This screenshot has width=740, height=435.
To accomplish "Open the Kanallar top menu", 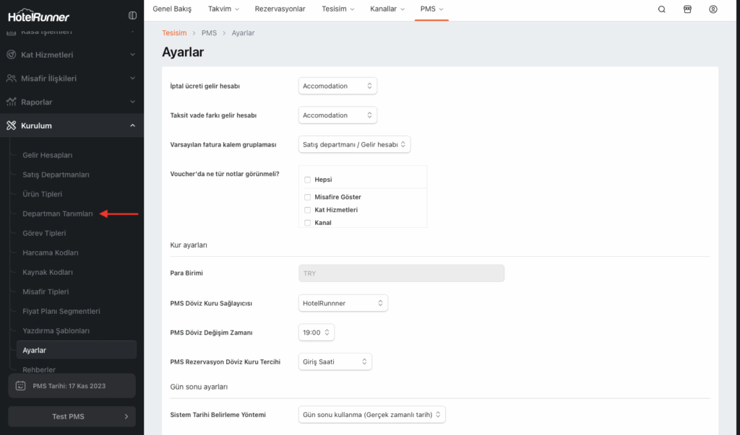I will (388, 9).
